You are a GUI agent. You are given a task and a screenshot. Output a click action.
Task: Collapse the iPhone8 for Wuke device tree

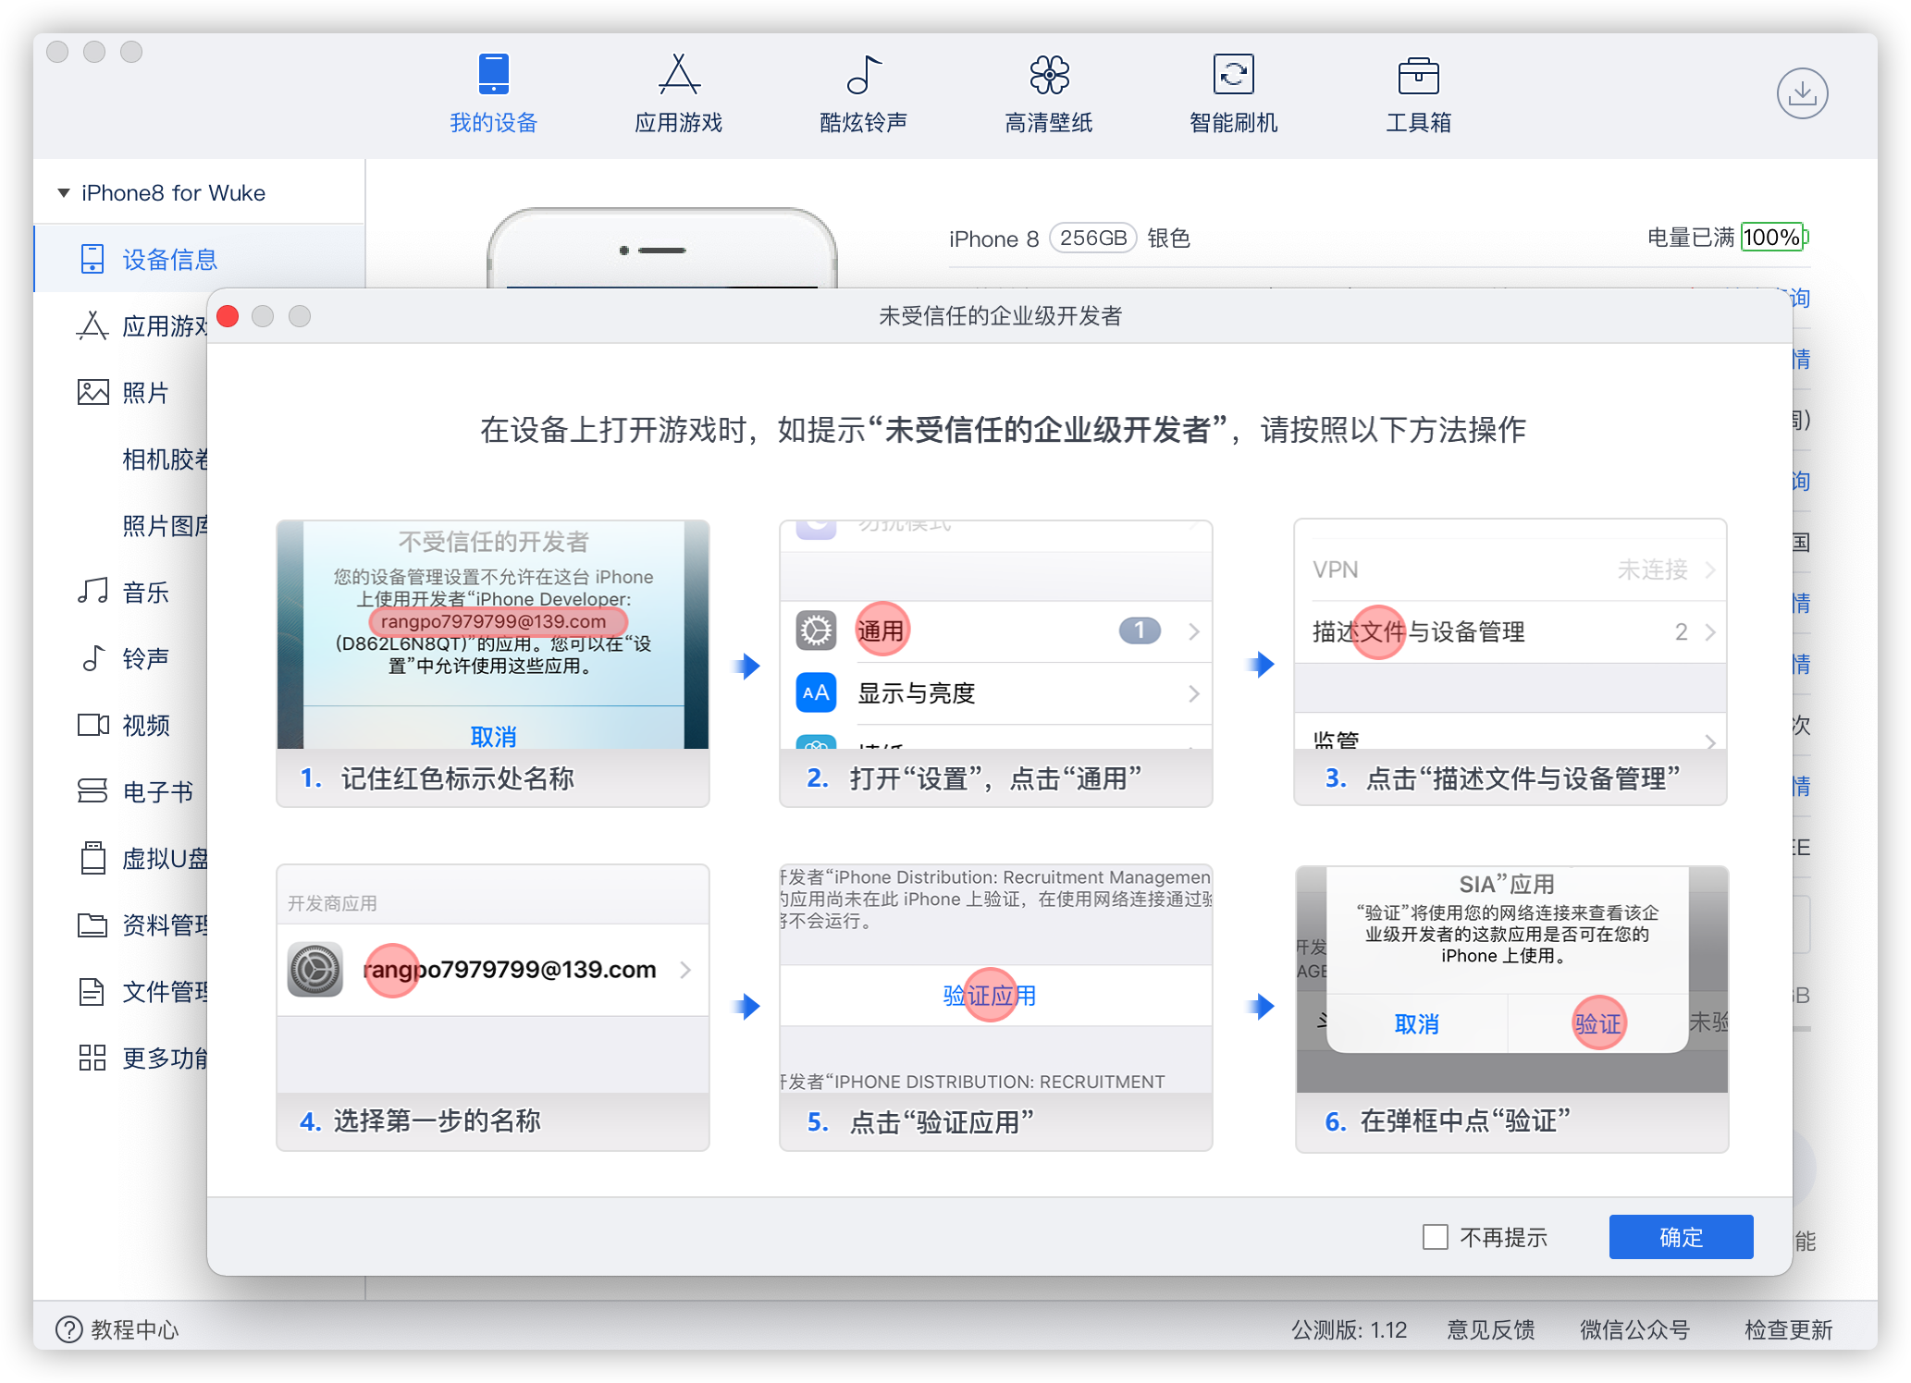tap(64, 193)
